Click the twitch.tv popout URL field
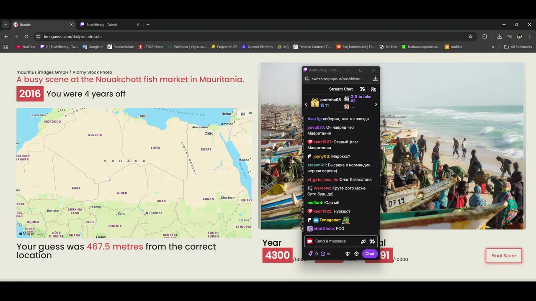The width and height of the screenshot is (536, 301). tap(338, 79)
